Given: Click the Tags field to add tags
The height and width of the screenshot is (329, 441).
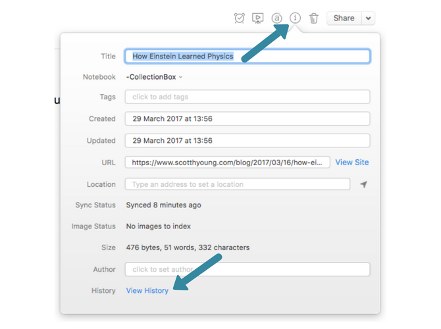Looking at the screenshot, I should pos(247,97).
